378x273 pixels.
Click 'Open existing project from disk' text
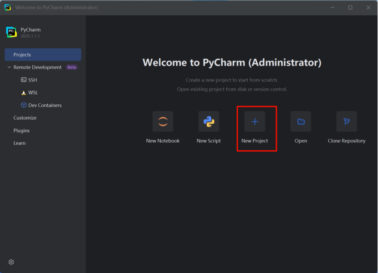click(232, 89)
